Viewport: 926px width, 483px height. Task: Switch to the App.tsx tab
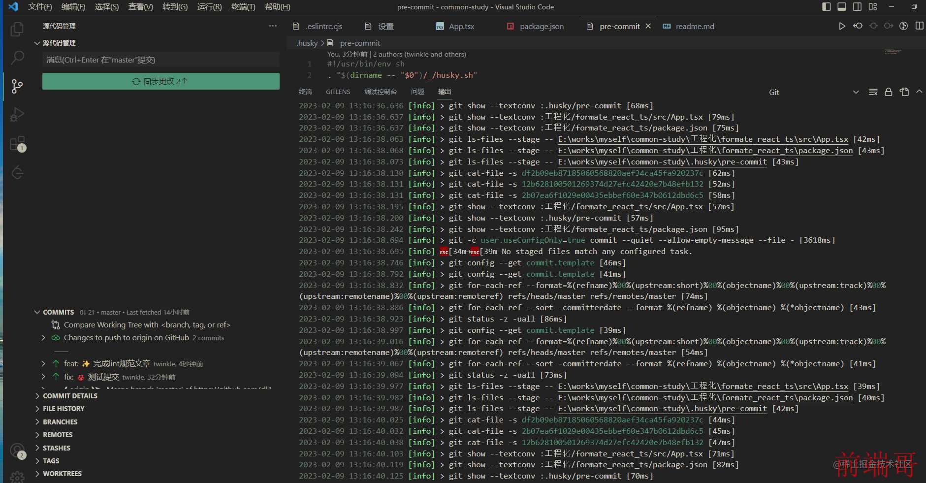(x=456, y=26)
